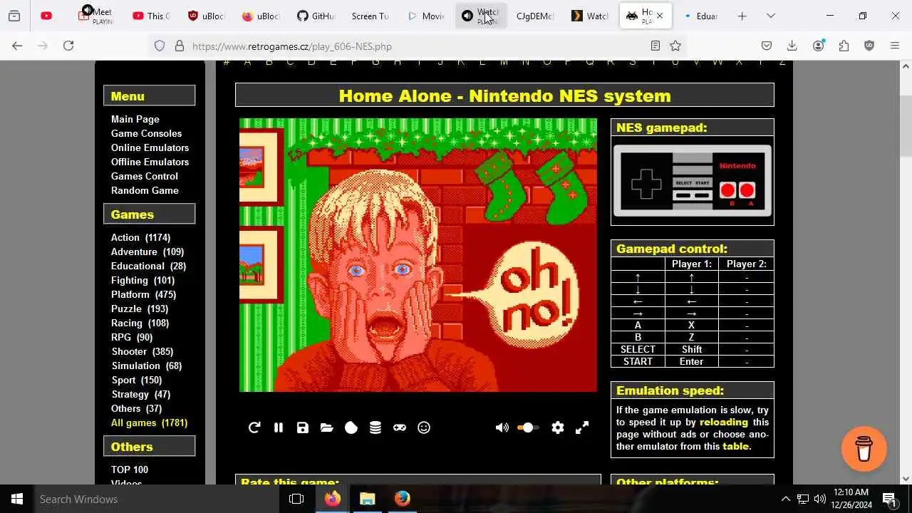Toggle reader view in address bar
This screenshot has width=912, height=513.
655,46
